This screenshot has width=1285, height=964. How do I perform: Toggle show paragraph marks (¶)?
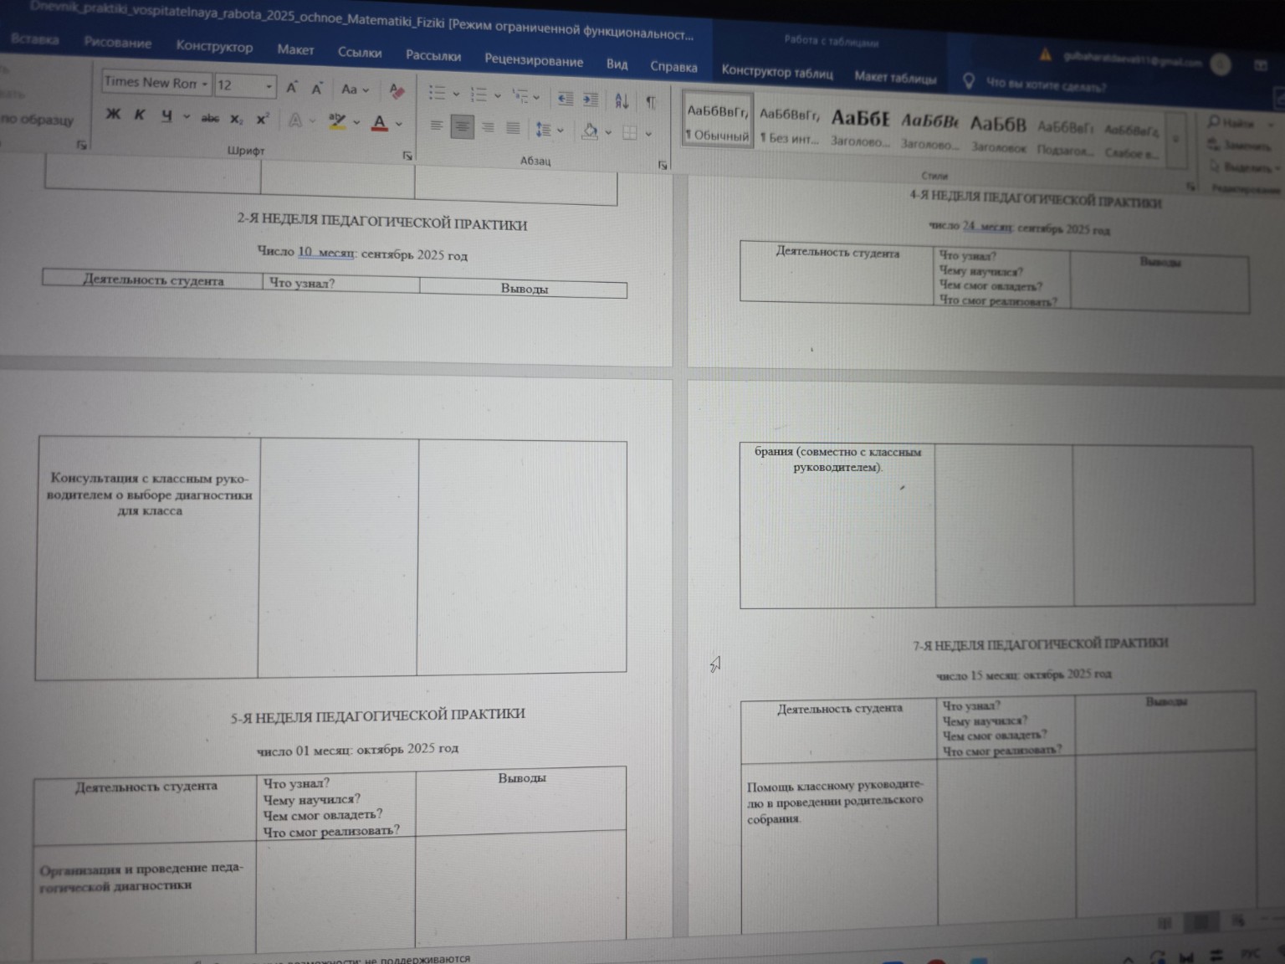650,102
